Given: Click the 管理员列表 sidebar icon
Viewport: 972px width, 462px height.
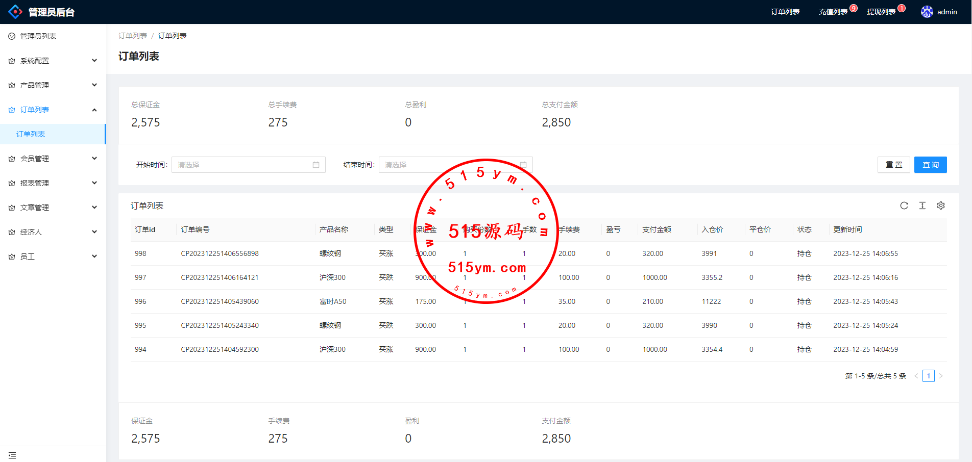Looking at the screenshot, I should pos(12,36).
